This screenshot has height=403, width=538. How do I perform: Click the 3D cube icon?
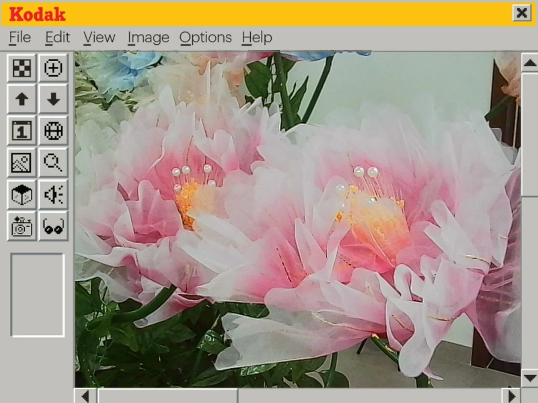[22, 194]
